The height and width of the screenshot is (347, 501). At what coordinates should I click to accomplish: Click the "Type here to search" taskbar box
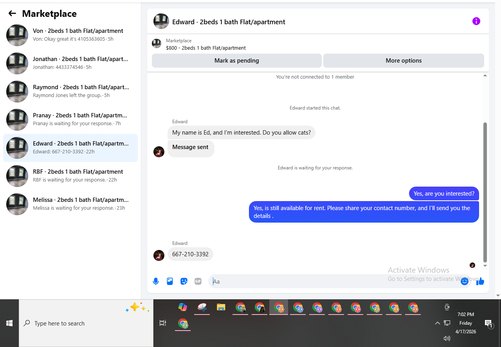click(86, 323)
